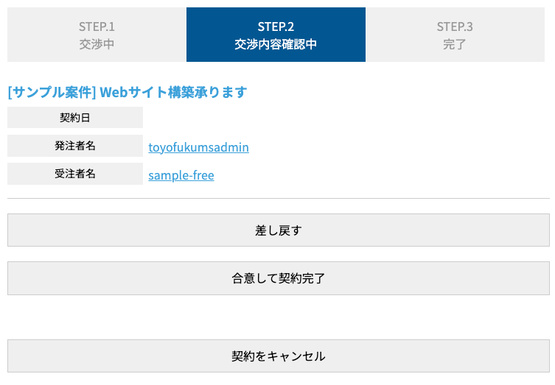Click the 契約日 label cell
This screenshot has width=555, height=385.
[75, 118]
